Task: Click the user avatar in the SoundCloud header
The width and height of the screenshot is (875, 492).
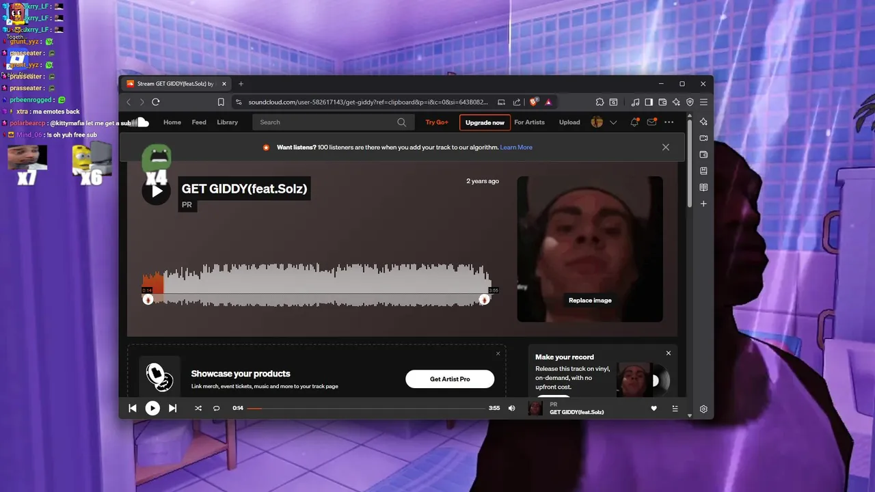Action: [597, 122]
